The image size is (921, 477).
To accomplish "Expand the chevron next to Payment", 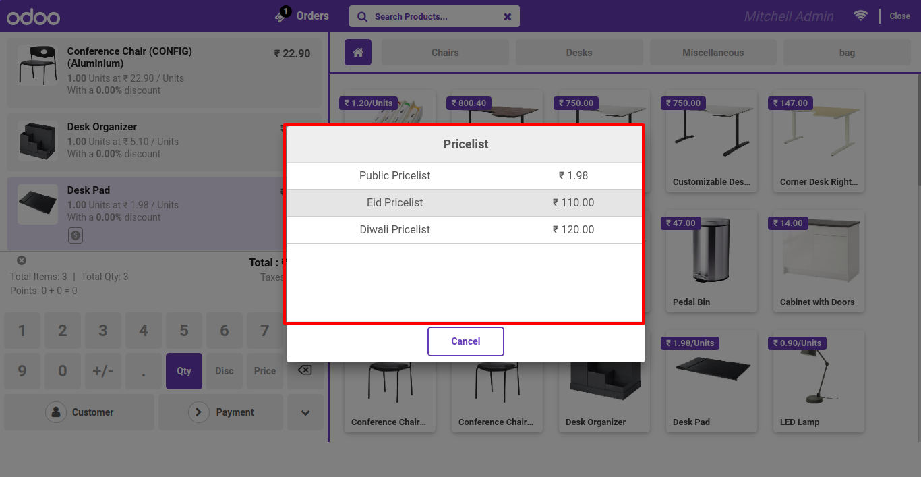I will tap(305, 412).
